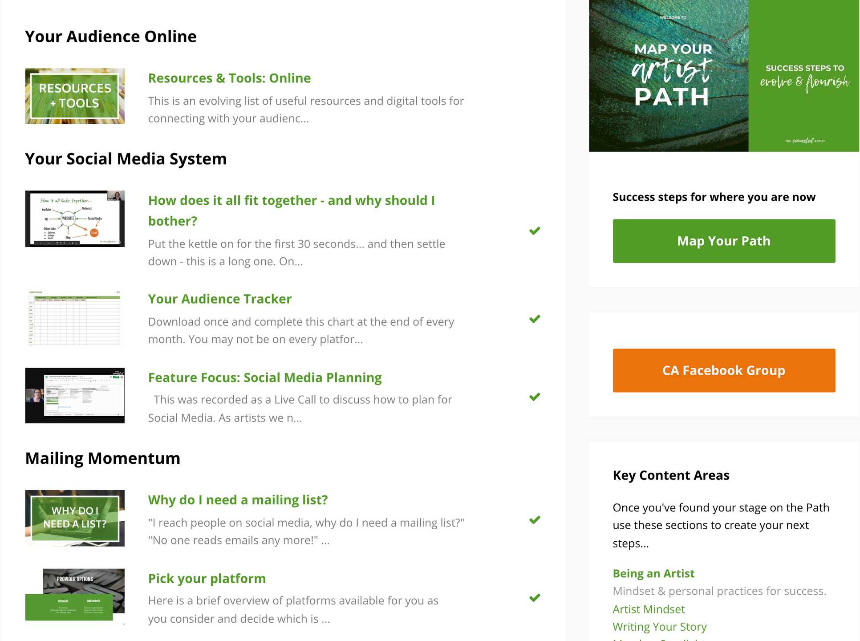Click the Why Do I Need a List thumbnail

coord(75,518)
